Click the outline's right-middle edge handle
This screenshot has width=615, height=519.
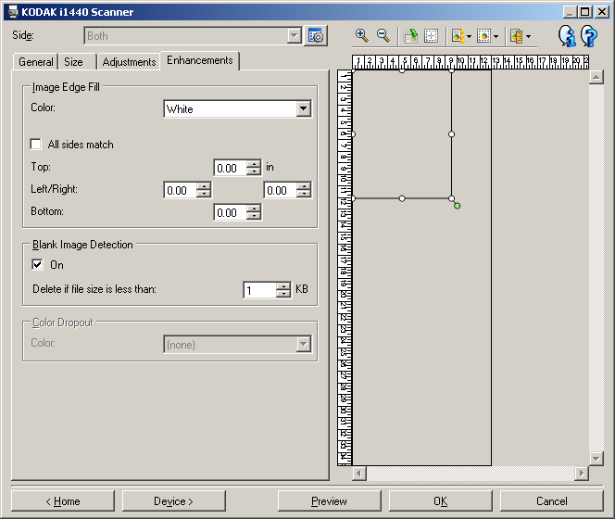451,134
